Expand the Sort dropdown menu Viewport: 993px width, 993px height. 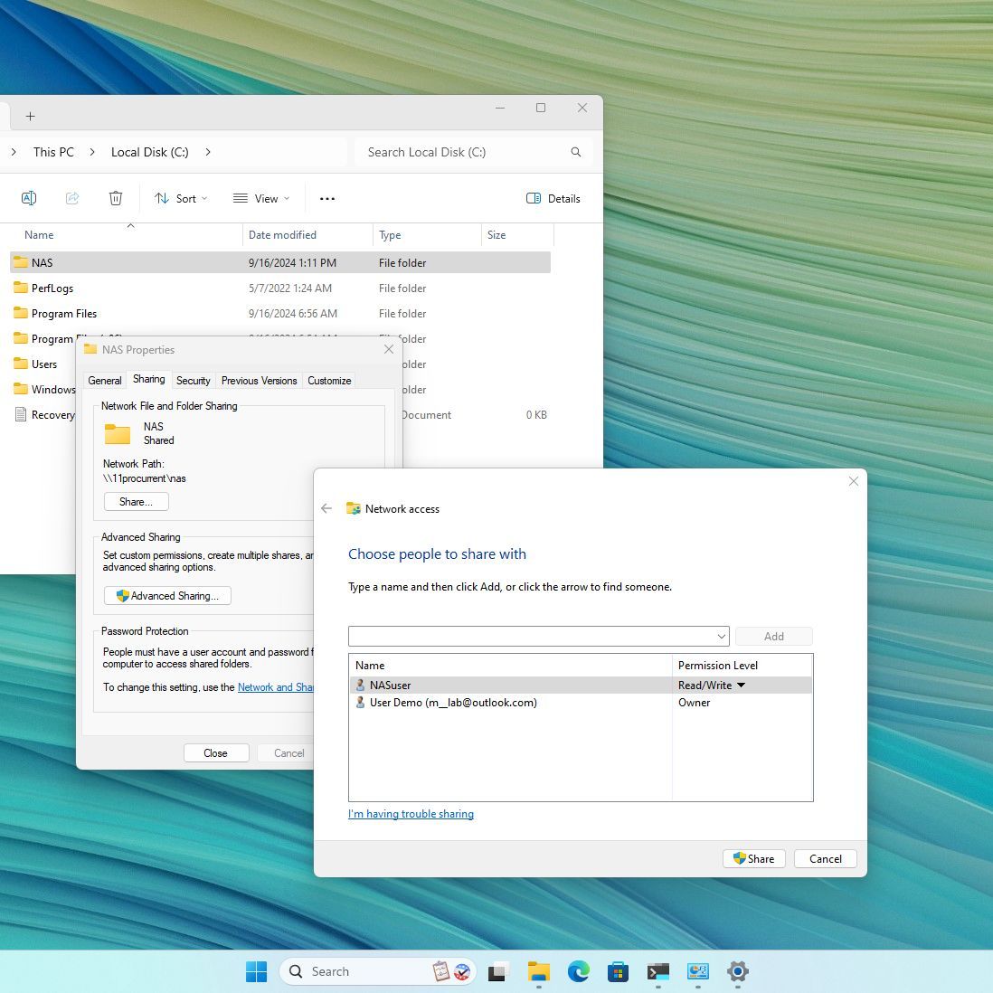[181, 199]
